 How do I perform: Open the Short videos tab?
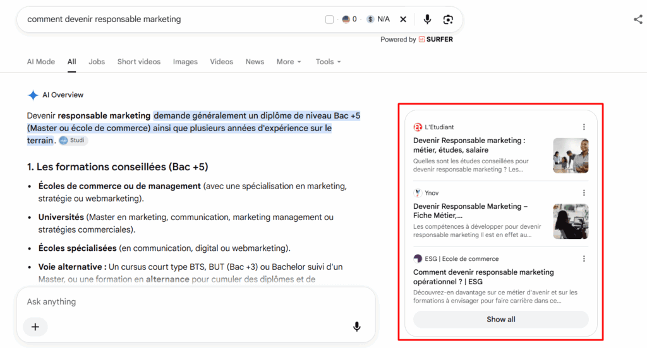pos(138,62)
